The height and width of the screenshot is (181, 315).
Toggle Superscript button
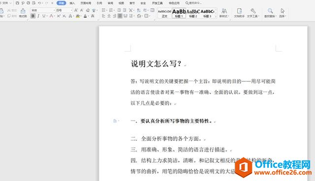point(59,16)
